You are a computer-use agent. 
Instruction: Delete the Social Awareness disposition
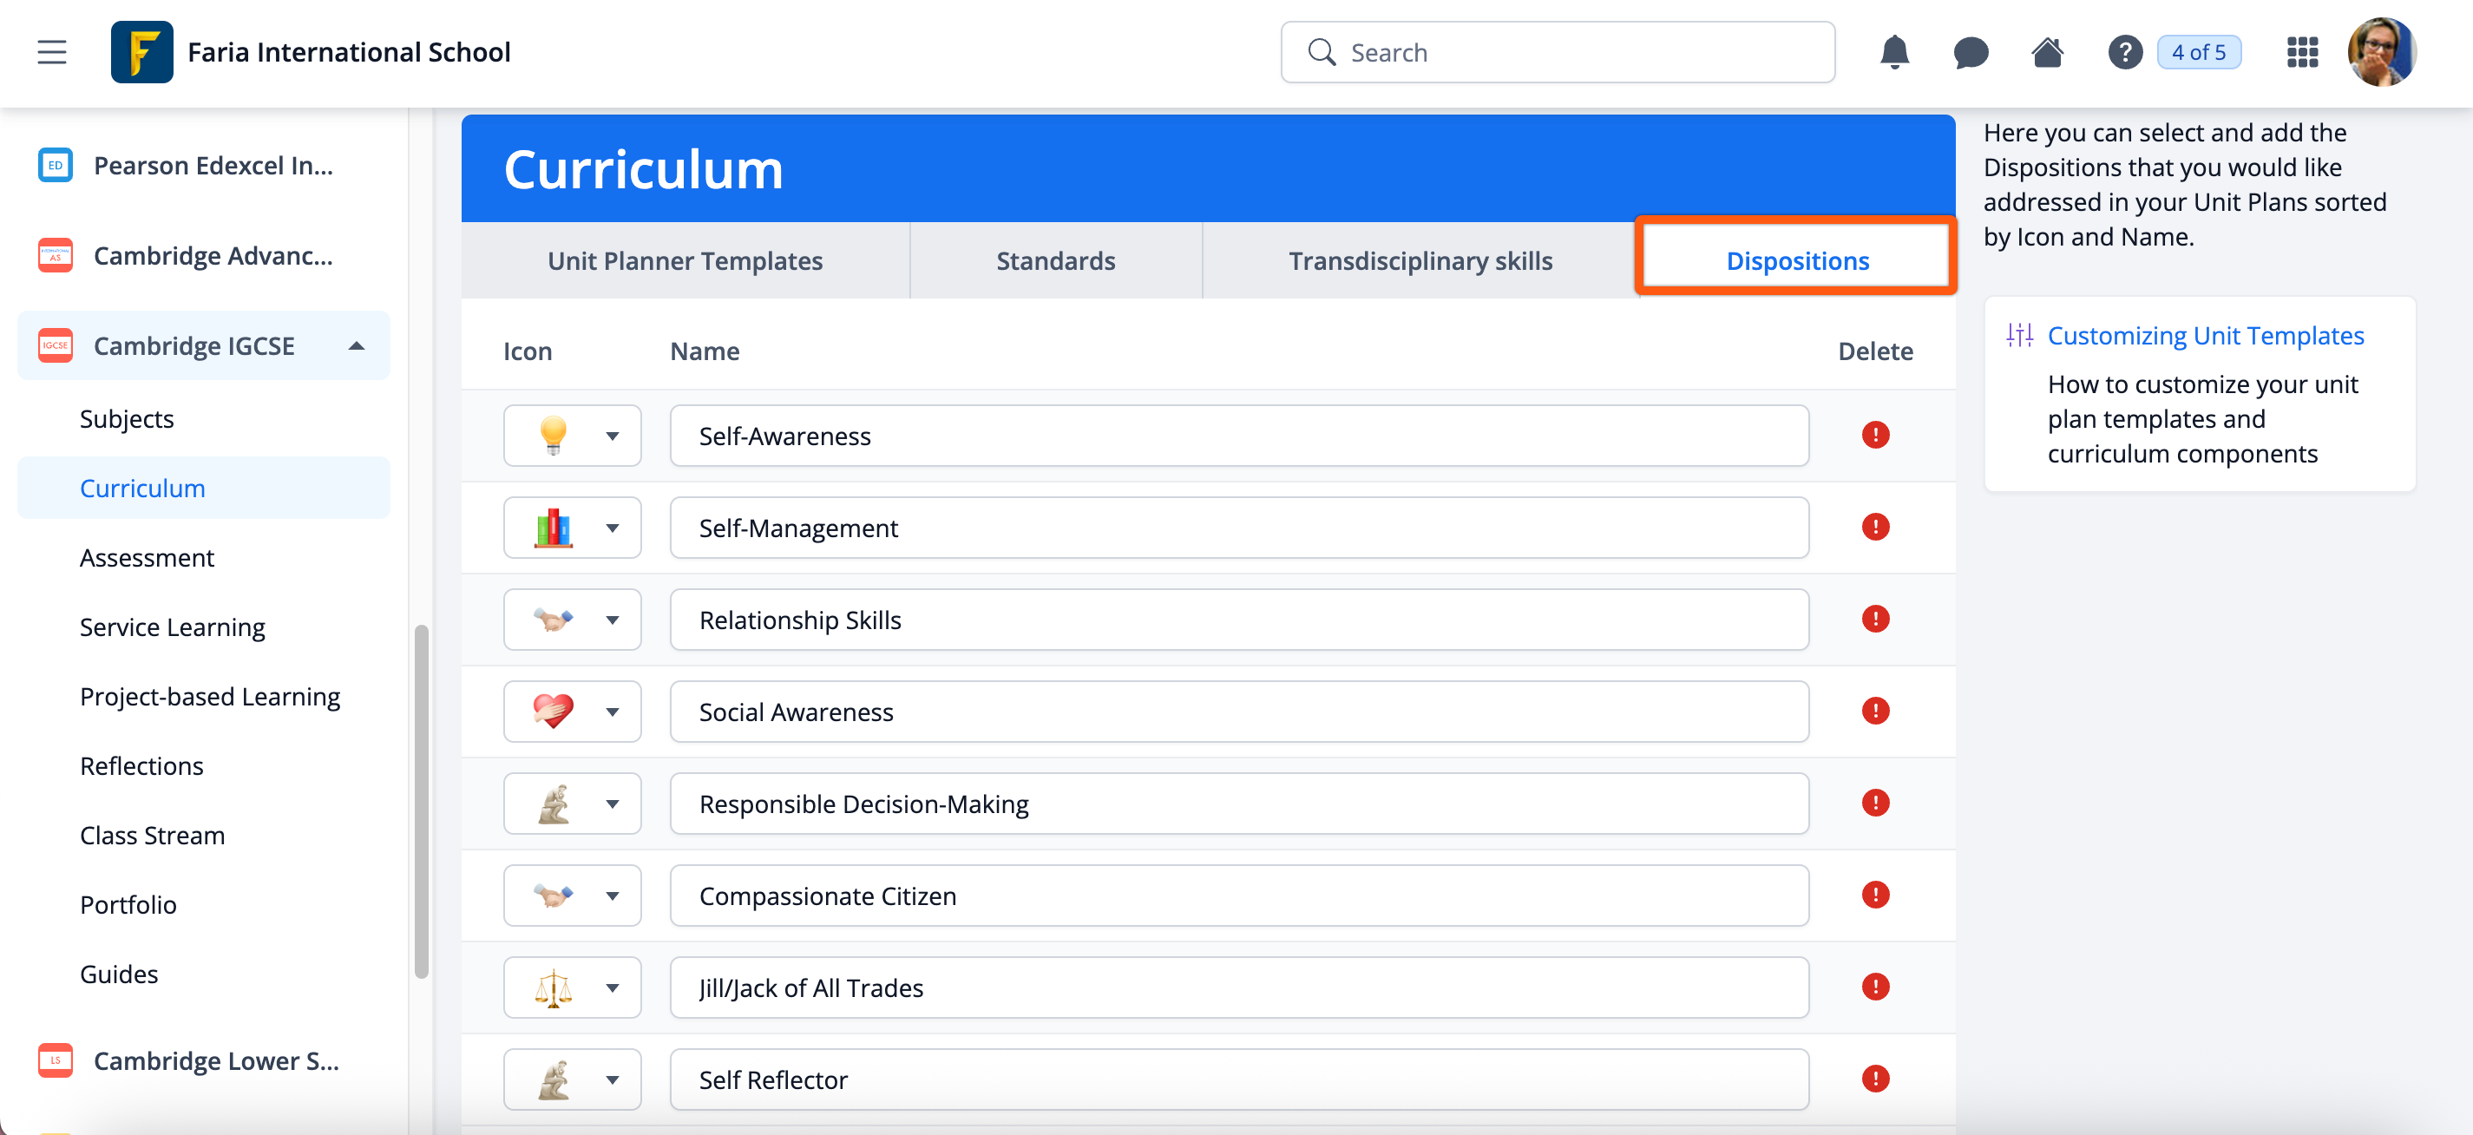coord(1874,711)
